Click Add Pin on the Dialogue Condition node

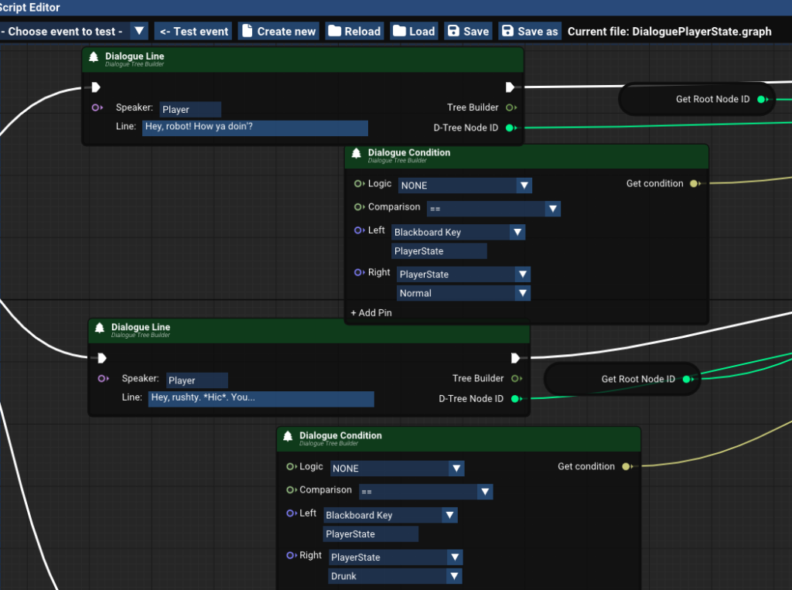click(x=371, y=313)
